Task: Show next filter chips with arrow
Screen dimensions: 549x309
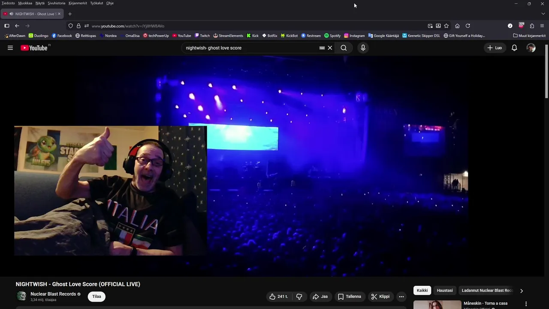Action: click(x=522, y=291)
